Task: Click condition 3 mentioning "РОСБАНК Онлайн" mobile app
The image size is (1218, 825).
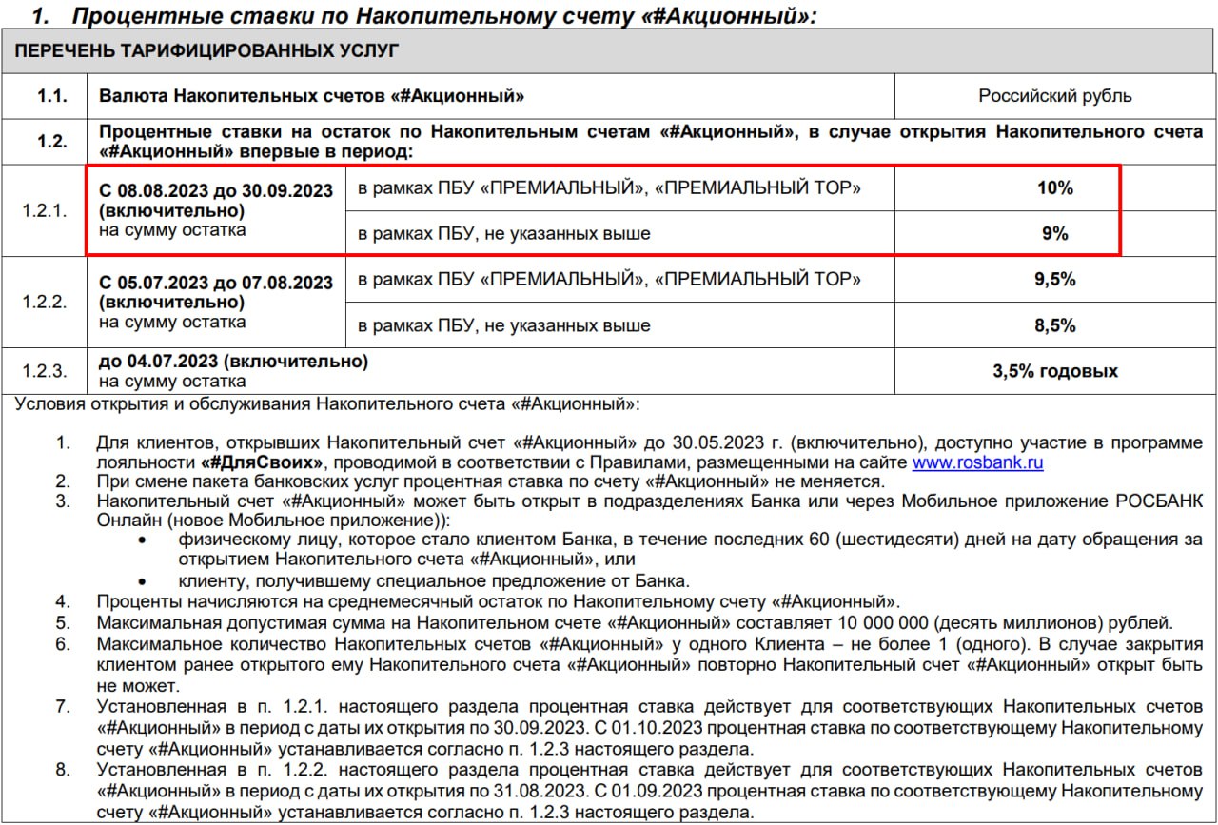Action: point(649,511)
